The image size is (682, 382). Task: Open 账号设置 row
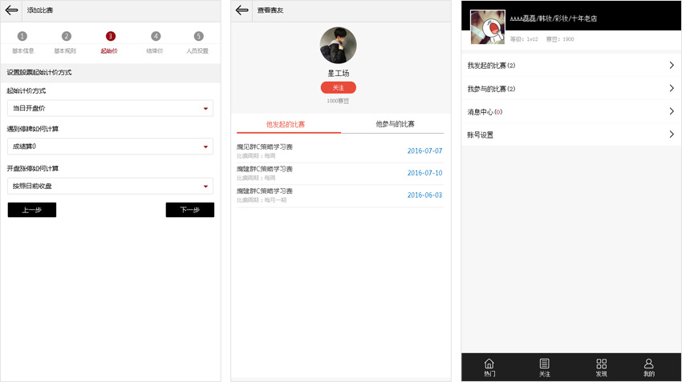(x=571, y=135)
